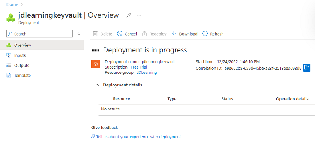This screenshot has width=315, height=146.
Task: Copy the Correlation ID to clipboard
Action: [x=307, y=68]
